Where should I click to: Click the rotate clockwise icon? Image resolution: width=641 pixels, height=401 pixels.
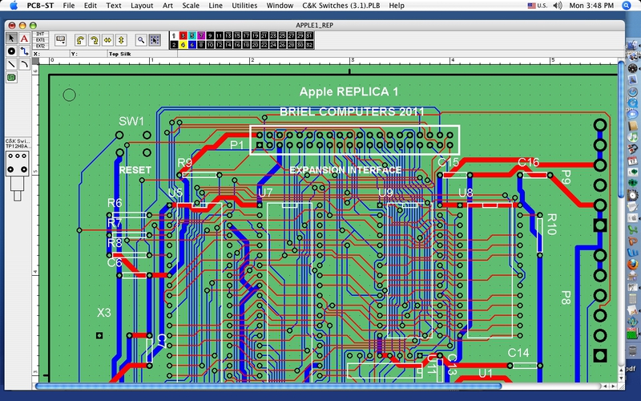coord(94,40)
